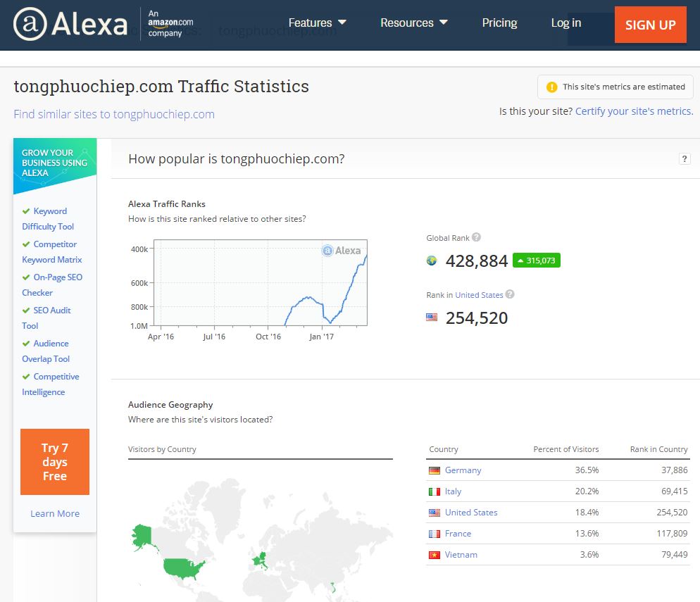700x602 pixels.
Task: Open the Log in page
Action: (x=566, y=23)
